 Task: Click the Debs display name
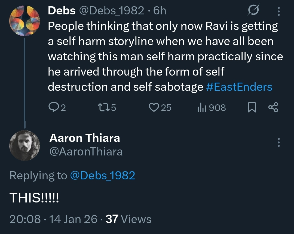click(x=62, y=11)
